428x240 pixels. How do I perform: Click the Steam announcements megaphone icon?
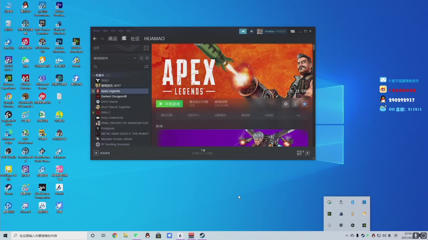pyautogui.click(x=243, y=31)
